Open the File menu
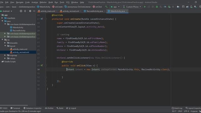The image size is (201, 113). point(2,2)
